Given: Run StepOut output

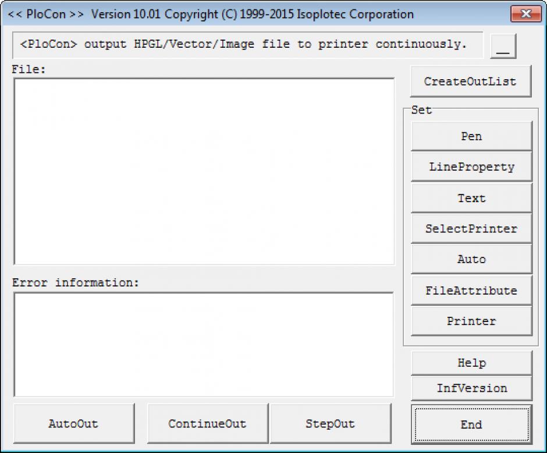Looking at the screenshot, I should (331, 423).
